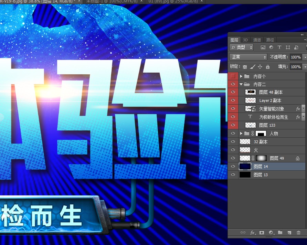Switch to 未标题-1 document tab
The image size is (307, 245).
coord(112,1)
